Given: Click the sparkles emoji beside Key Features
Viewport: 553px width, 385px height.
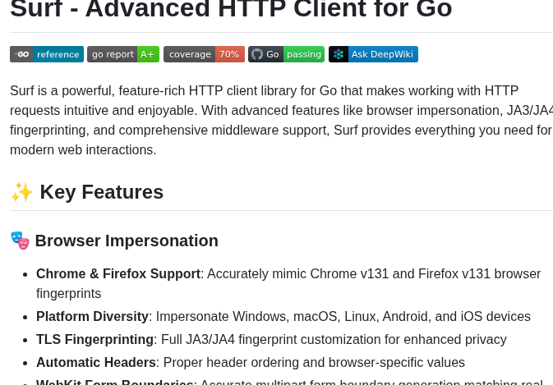Looking at the screenshot, I should click(x=22, y=192).
